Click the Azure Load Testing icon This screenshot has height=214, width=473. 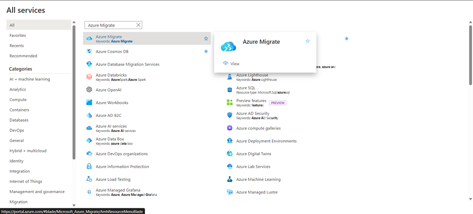89,179
